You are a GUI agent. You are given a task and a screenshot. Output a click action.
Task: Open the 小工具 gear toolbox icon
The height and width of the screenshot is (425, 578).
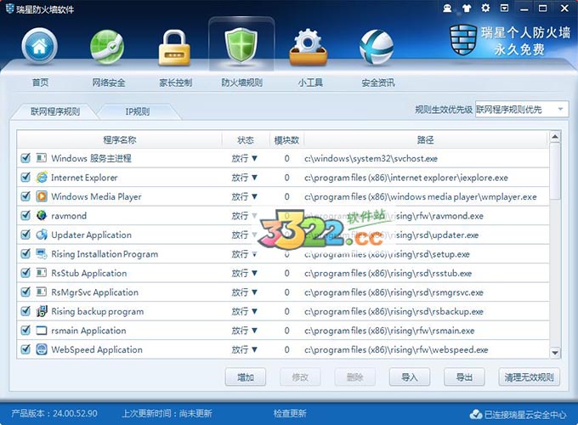(309, 48)
